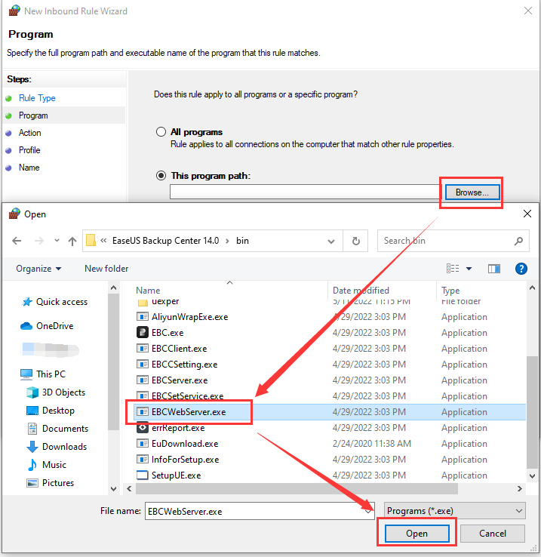Sort by the Type column header
The height and width of the screenshot is (557, 541).
[450, 291]
